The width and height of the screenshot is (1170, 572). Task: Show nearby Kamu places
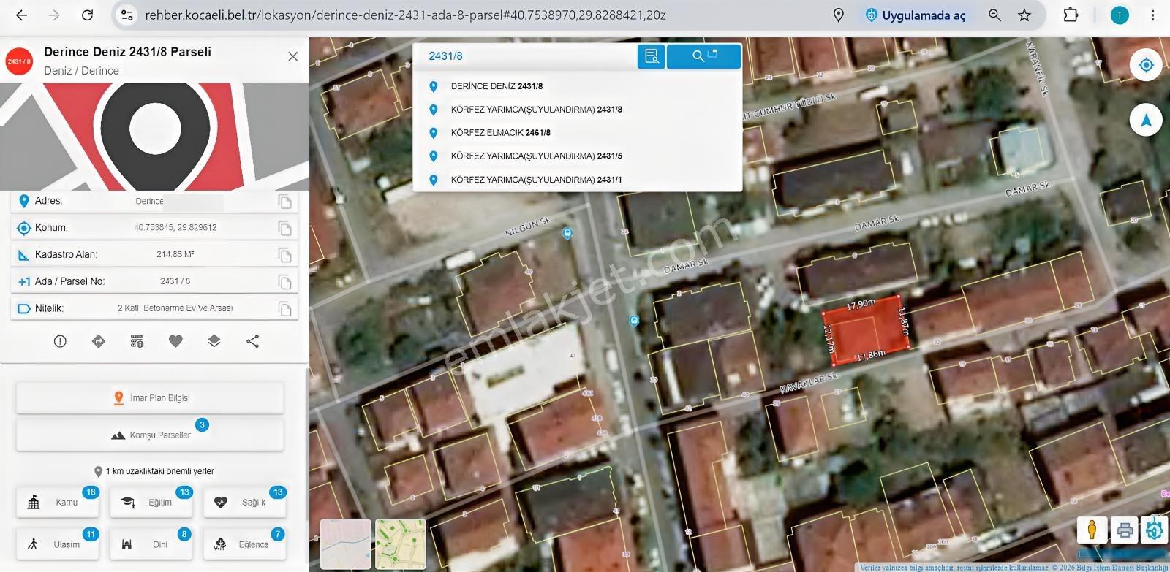[58, 503]
